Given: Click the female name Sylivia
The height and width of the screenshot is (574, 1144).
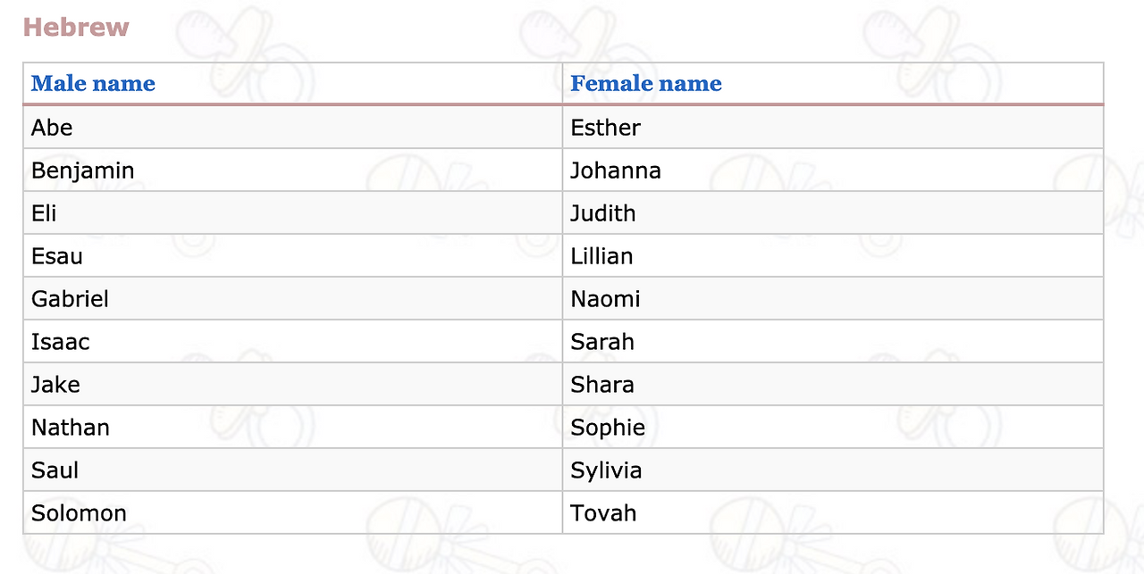Looking at the screenshot, I should pyautogui.click(x=606, y=470).
